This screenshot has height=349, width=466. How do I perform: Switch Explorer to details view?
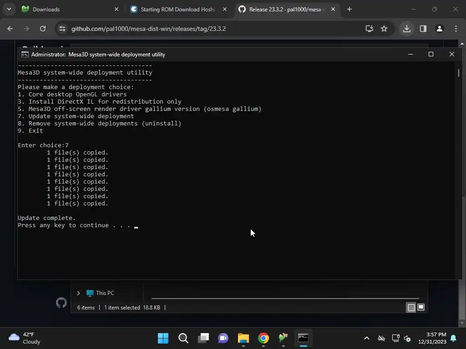[411, 308]
